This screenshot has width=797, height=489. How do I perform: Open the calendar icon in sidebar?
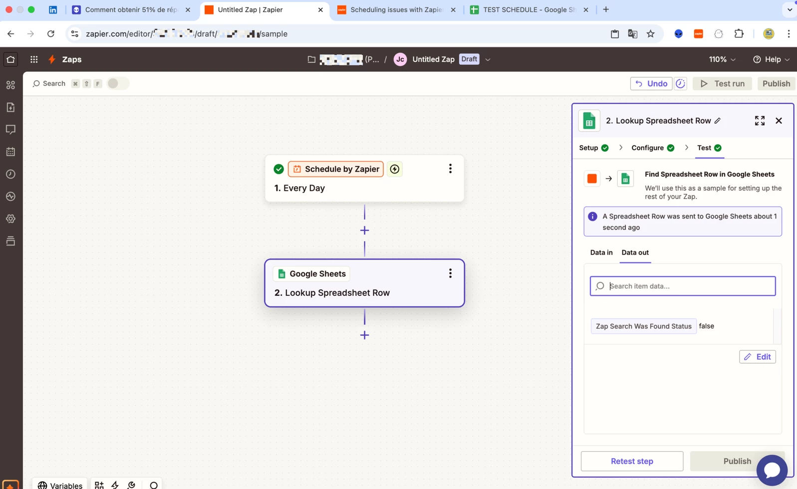tap(10, 152)
